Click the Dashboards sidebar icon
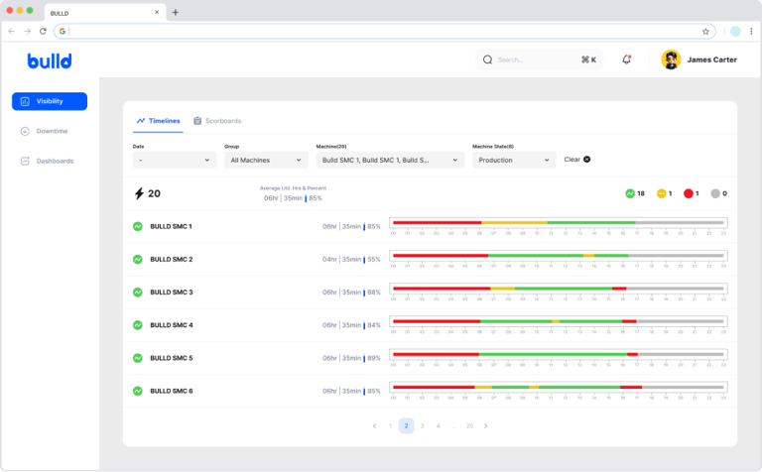762x472 pixels. click(x=25, y=161)
